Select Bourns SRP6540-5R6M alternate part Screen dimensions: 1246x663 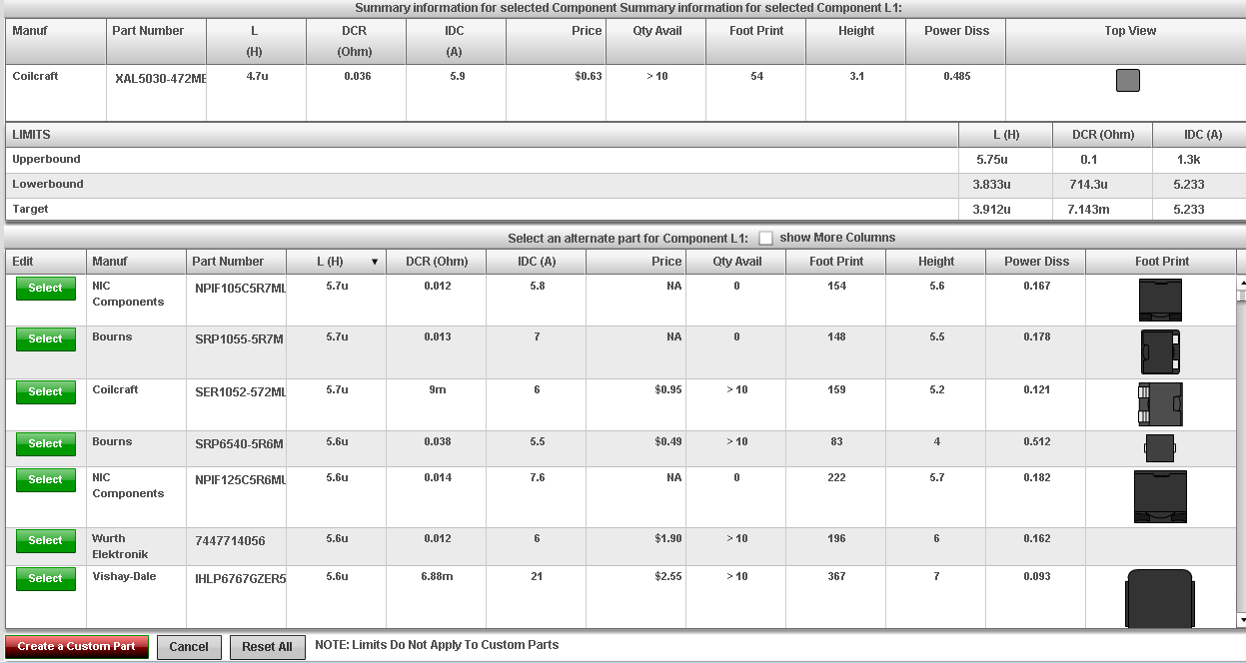pyautogui.click(x=45, y=443)
